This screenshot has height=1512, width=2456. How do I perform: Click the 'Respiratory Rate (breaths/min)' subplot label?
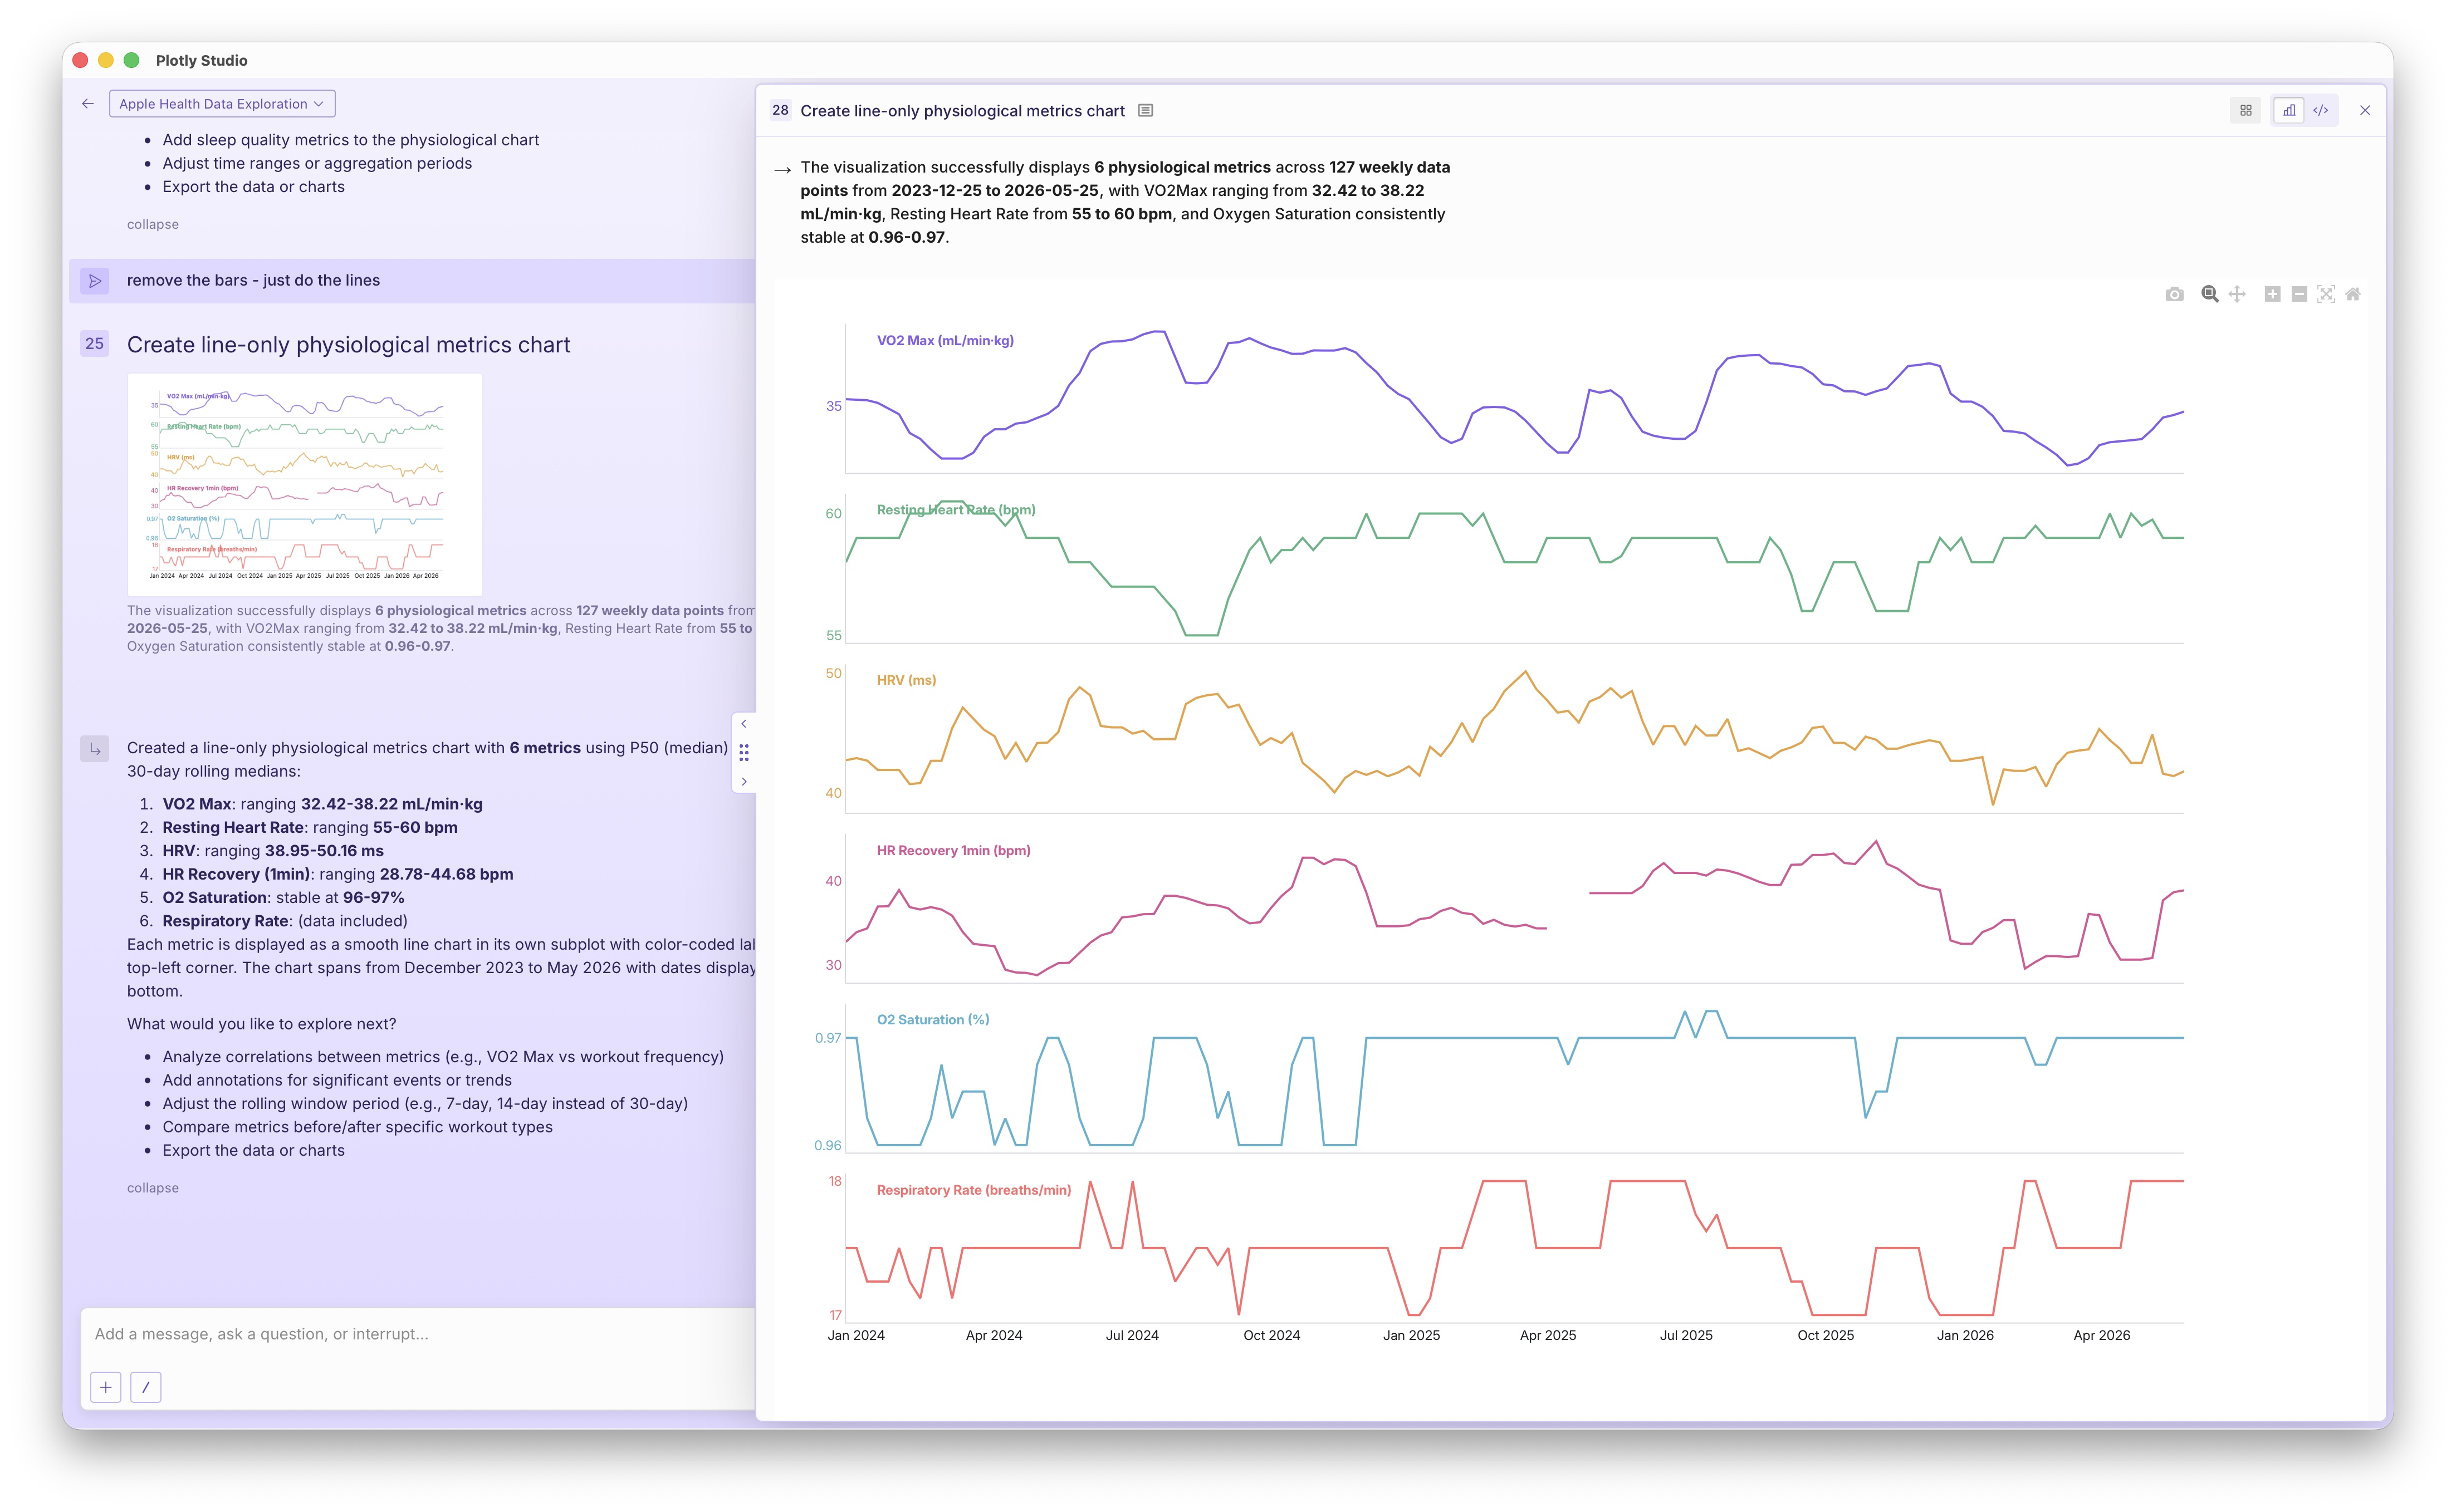(973, 1190)
